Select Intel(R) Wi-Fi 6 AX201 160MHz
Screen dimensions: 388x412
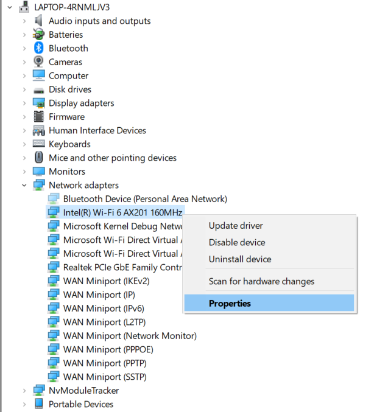click(x=122, y=212)
